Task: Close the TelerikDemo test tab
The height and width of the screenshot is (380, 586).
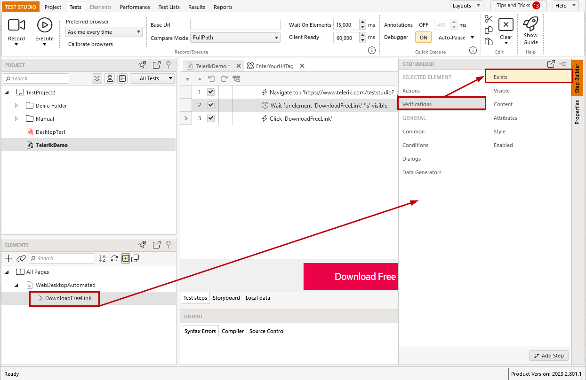Action: point(239,66)
